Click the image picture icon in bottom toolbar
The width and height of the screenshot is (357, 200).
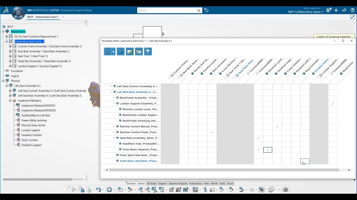[x=195, y=190]
